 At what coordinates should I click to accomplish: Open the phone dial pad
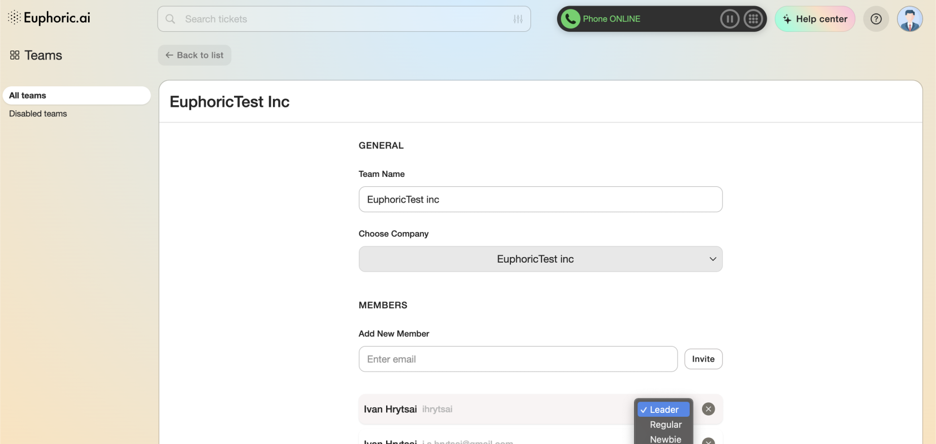[753, 19]
